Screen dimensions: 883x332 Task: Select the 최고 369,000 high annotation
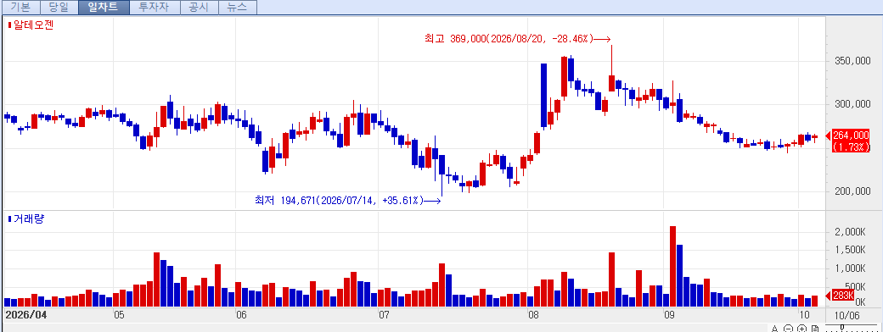[518, 39]
